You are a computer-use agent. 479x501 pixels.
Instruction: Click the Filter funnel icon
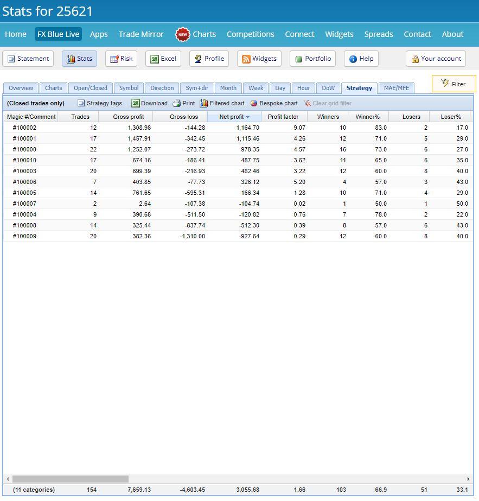(x=445, y=83)
